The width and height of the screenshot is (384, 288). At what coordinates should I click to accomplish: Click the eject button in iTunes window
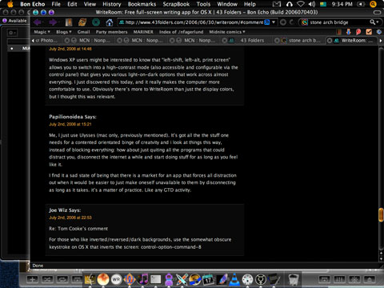(x=370, y=279)
